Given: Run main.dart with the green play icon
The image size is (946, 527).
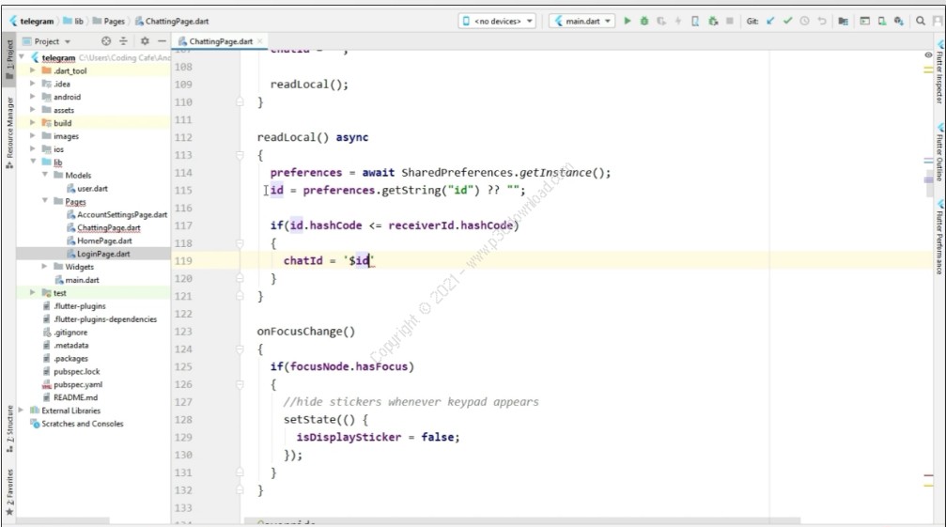Looking at the screenshot, I should (627, 21).
